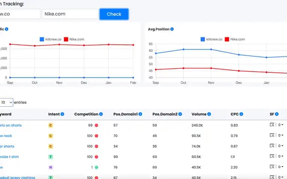287x179 pixels.
Task: Click the first domain input ending in w.co
Action: (x=20, y=14)
